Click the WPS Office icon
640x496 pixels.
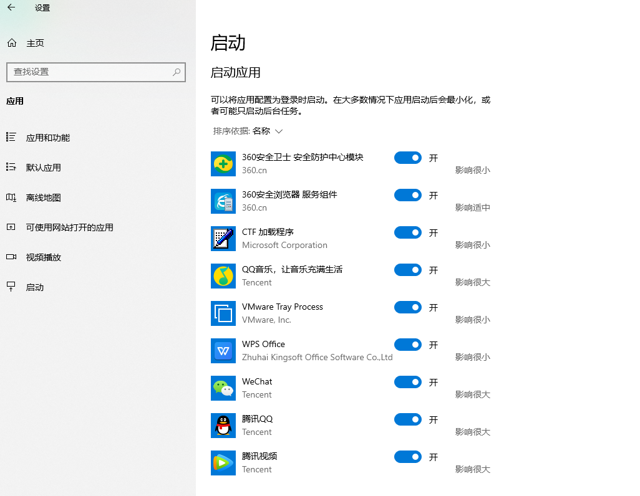click(x=223, y=351)
